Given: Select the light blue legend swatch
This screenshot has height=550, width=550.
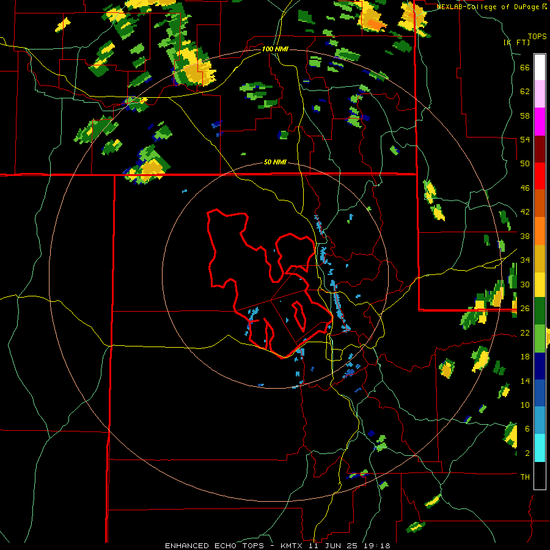Looking at the screenshot, I should pyautogui.click(x=540, y=420).
